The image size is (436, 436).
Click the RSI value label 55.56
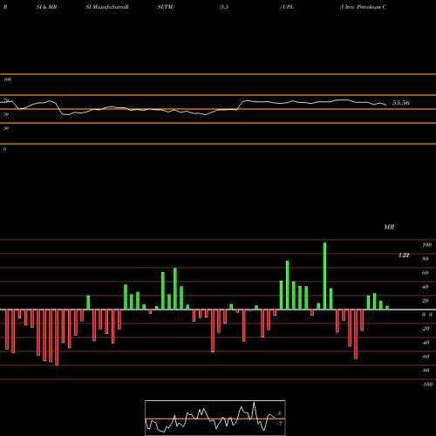coord(401,103)
